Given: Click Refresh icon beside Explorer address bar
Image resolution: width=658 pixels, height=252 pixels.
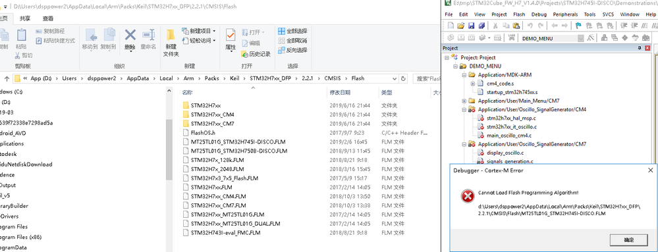Looking at the screenshot, I should tap(403, 78).
